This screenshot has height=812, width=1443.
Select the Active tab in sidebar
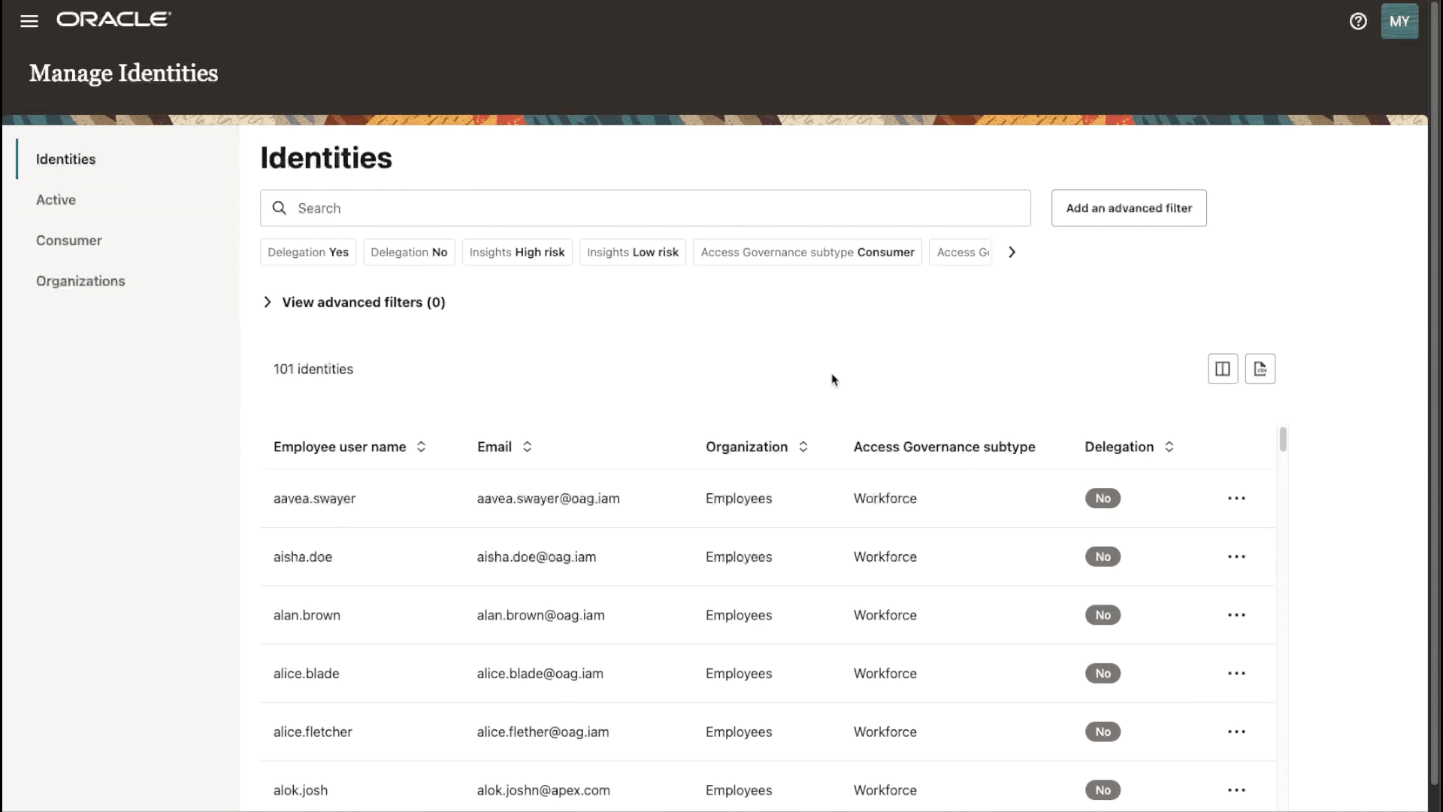(56, 199)
